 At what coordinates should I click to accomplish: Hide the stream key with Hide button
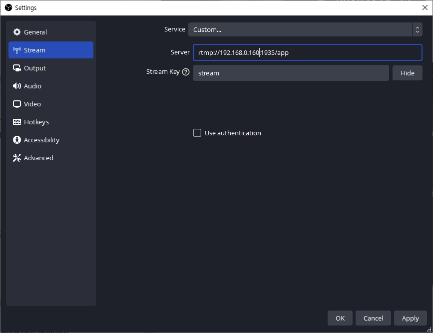(x=407, y=73)
